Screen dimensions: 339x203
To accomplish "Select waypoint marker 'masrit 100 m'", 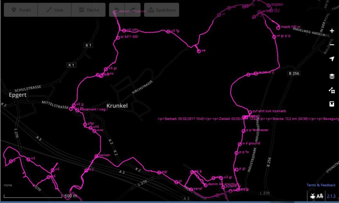I will [278, 28].
